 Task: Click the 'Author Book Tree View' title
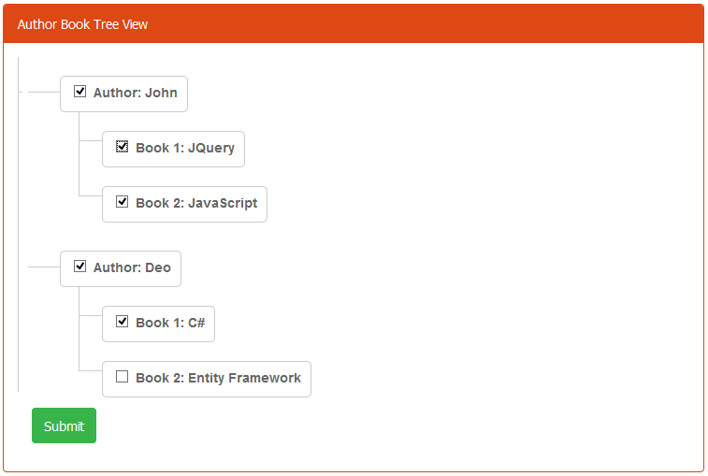pos(82,24)
